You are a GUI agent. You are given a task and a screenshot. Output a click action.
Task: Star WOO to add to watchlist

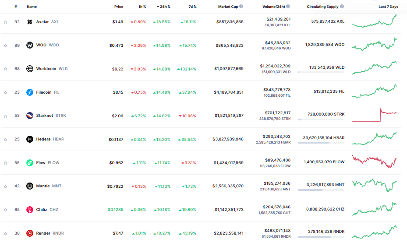6,46
